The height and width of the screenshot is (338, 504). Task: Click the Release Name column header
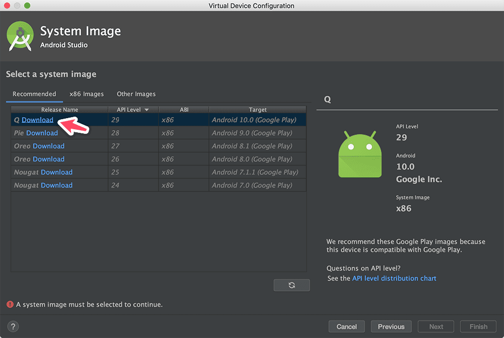(59, 110)
